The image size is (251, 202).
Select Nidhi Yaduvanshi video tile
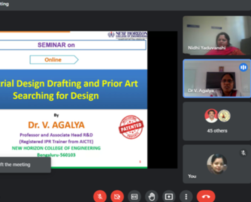pos(217,35)
